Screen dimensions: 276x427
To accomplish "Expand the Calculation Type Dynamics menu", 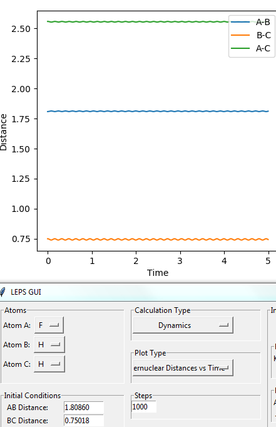I will 183,325.
